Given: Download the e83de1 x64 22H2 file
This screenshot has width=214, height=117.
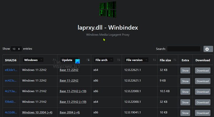Looking at the screenshot, I should click(203, 71).
